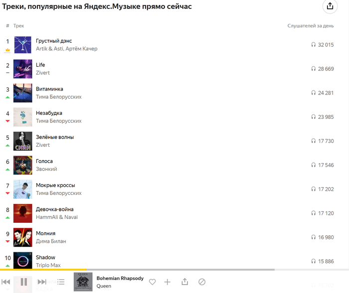
Task: Play Shadow via its cover art
Action: click(x=23, y=260)
